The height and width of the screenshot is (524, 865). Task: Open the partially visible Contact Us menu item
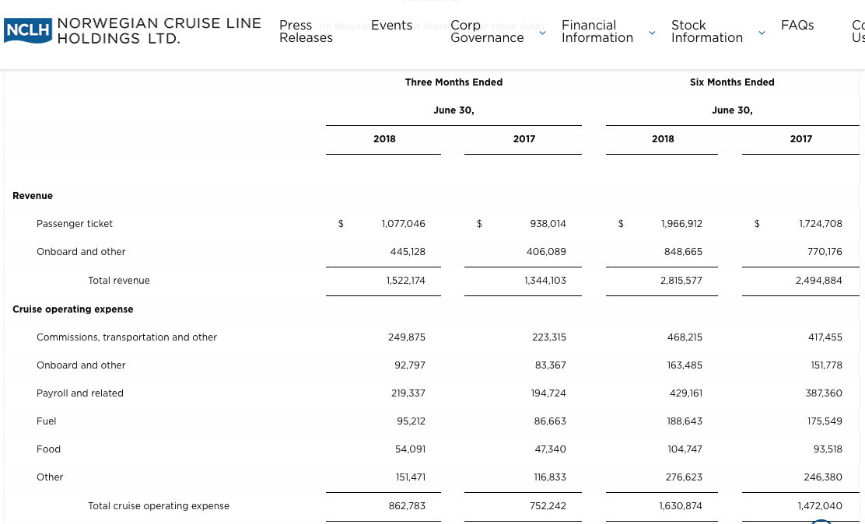click(858, 31)
